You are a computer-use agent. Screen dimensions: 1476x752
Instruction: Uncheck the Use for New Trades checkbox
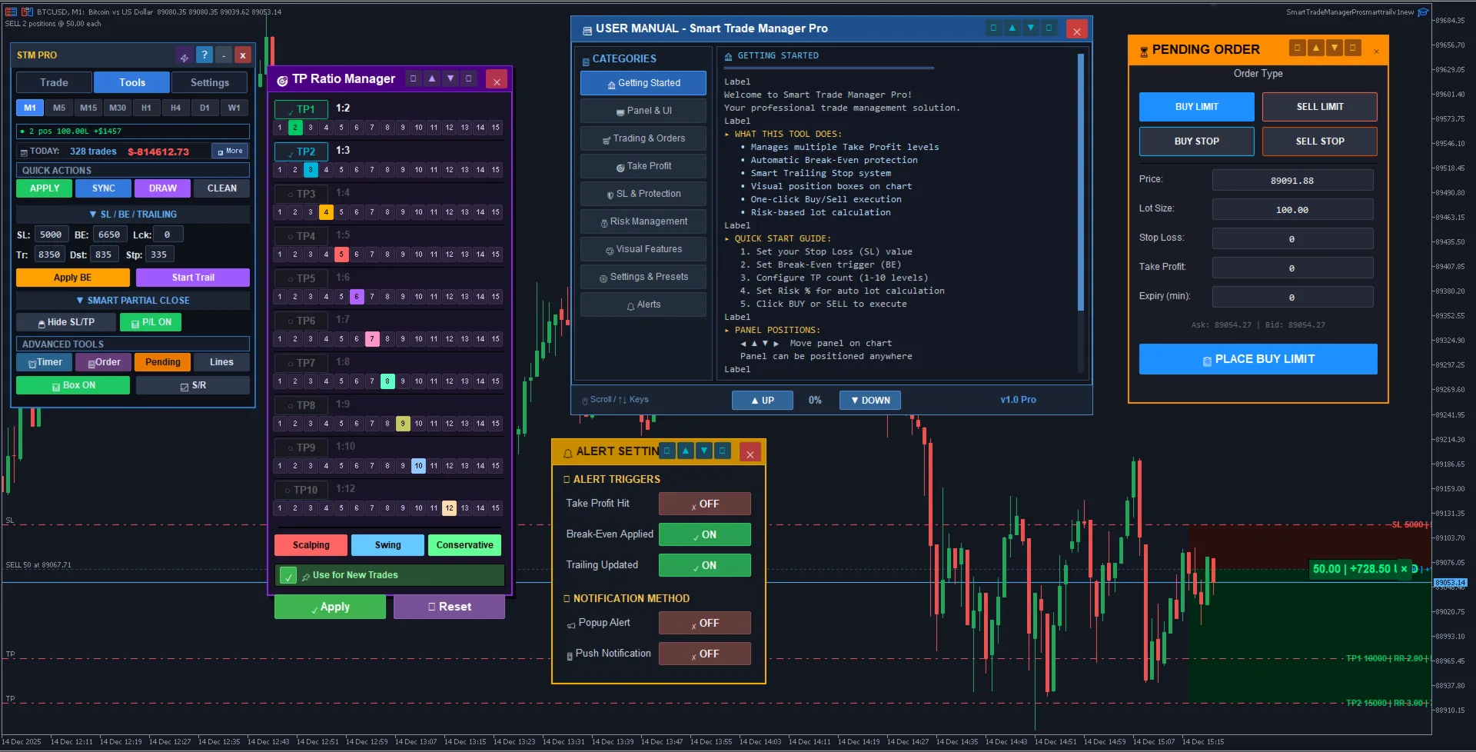tap(288, 574)
